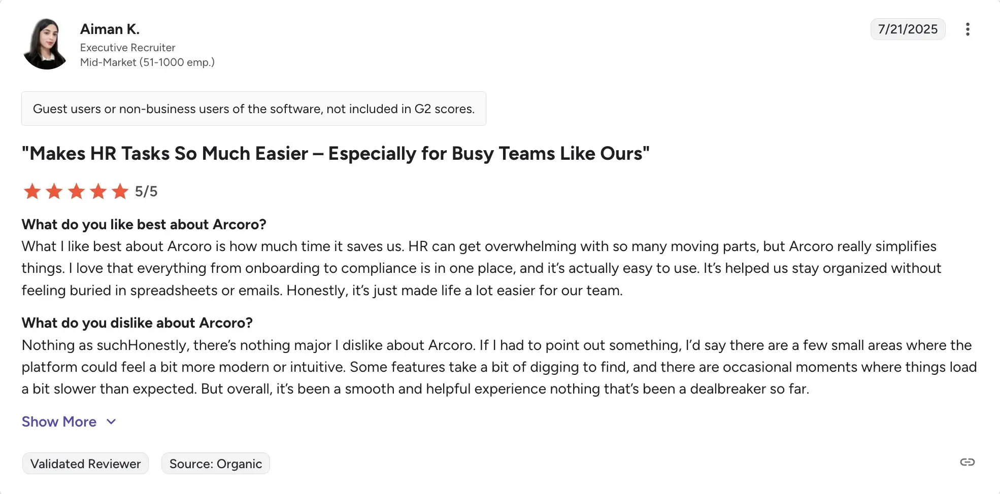Screen dimensions: 1000x494
Task: Open the review title link
Action: click(335, 153)
